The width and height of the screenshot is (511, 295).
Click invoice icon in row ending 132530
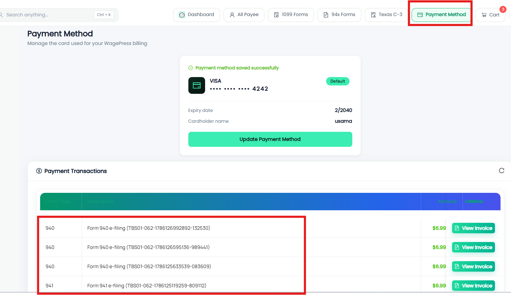pos(457,228)
